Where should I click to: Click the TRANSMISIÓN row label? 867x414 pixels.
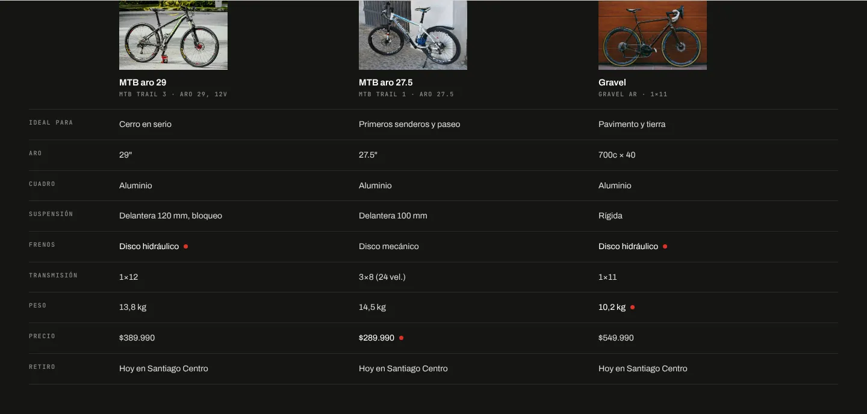tap(54, 276)
